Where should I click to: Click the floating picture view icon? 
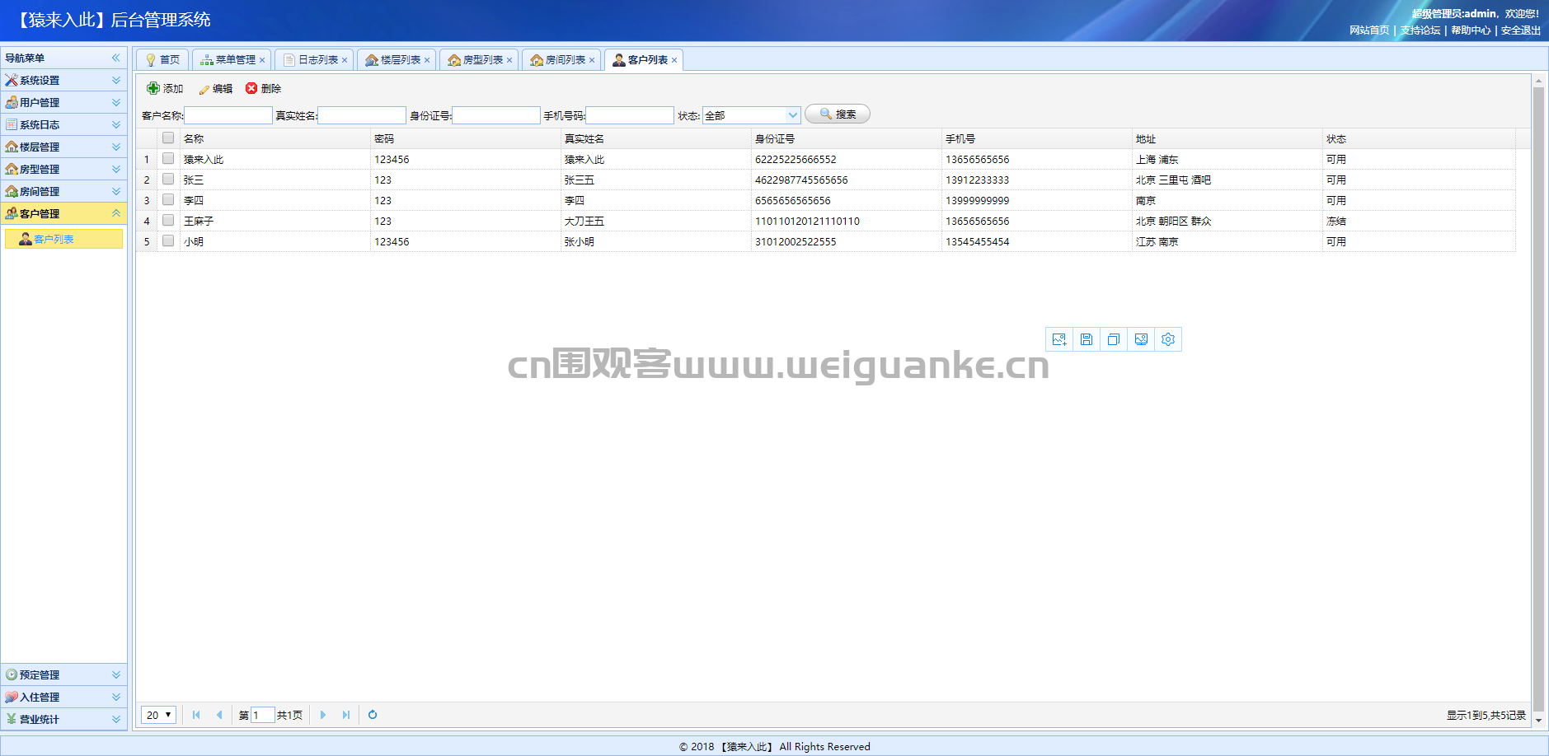[1141, 339]
